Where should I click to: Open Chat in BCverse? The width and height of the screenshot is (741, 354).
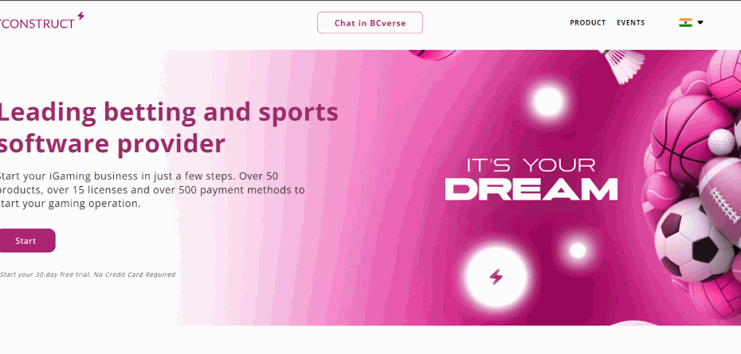tap(370, 22)
